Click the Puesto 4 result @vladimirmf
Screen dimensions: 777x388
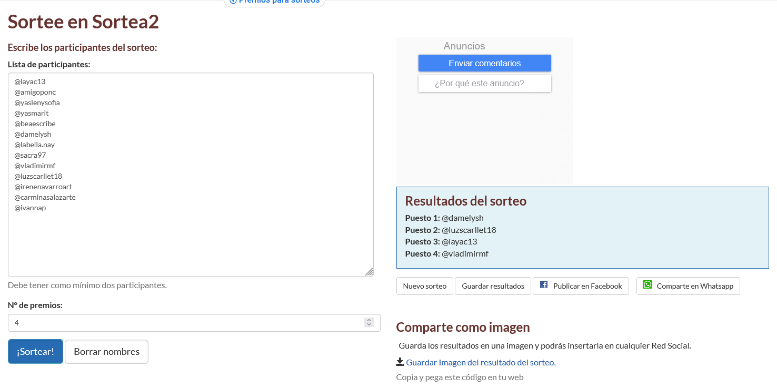tap(465, 253)
